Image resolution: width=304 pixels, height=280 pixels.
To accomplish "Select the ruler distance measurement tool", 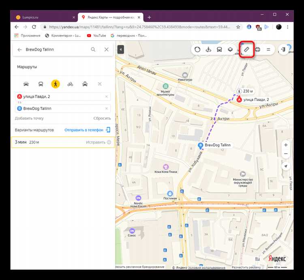I will pyautogui.click(x=246, y=50).
